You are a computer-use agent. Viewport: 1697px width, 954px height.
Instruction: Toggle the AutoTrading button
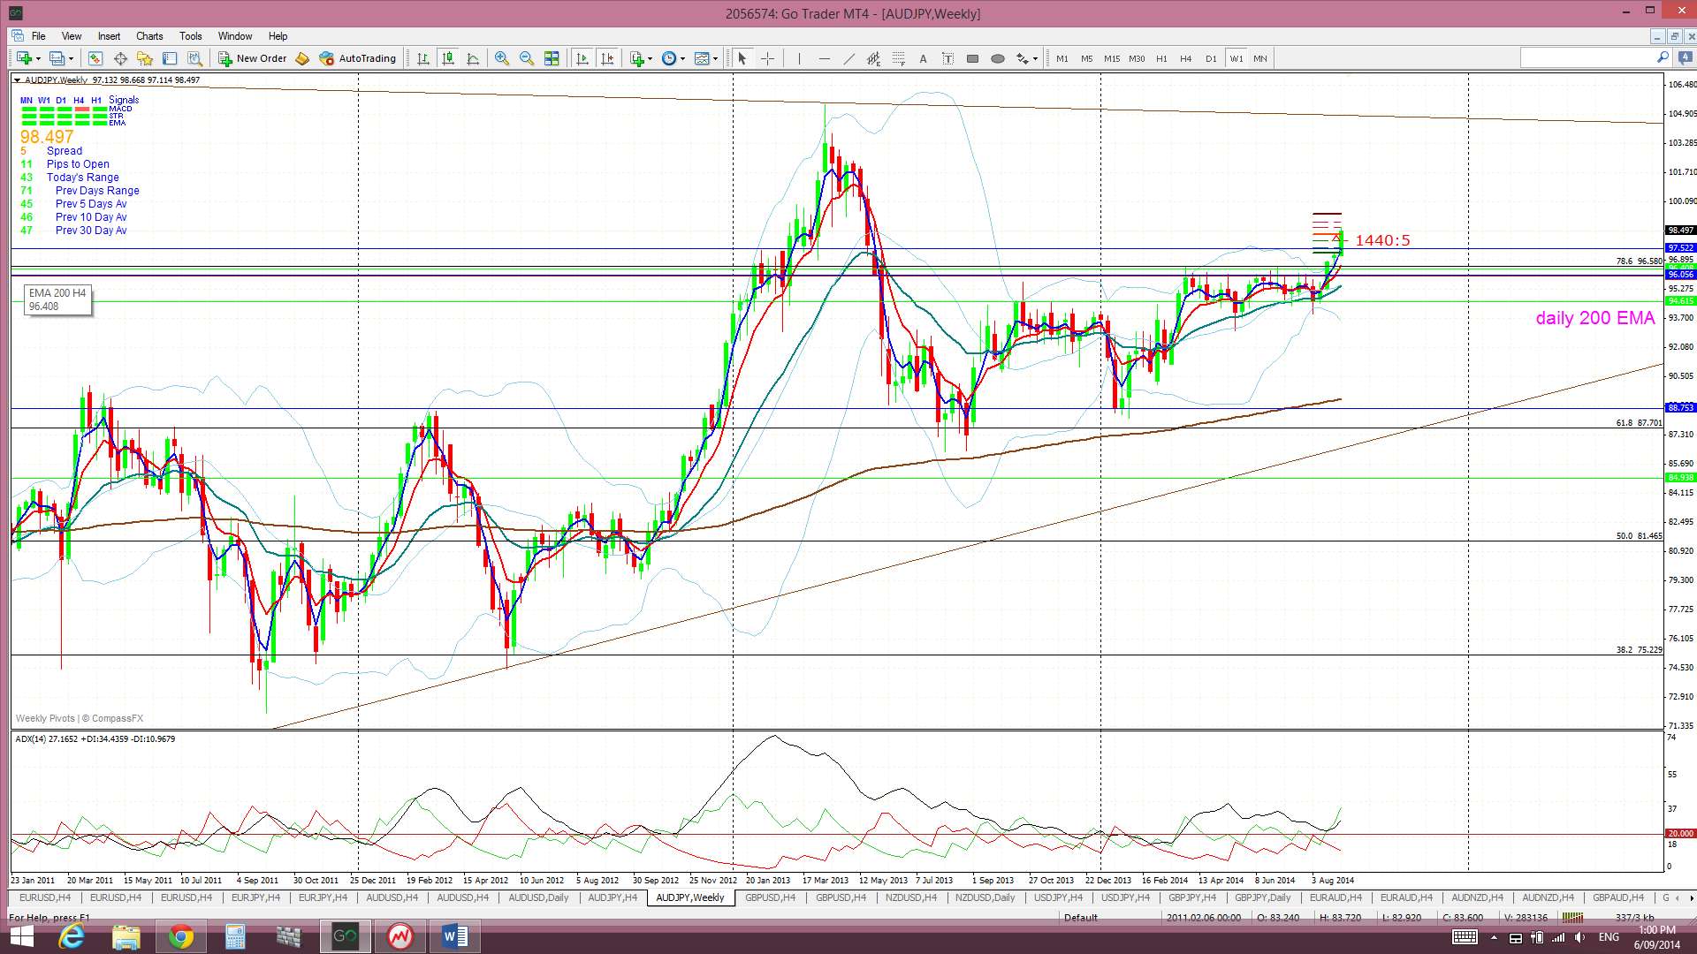point(358,58)
